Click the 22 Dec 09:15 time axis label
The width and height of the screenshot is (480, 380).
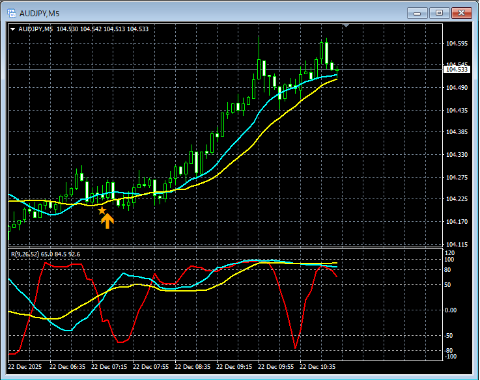236,367
